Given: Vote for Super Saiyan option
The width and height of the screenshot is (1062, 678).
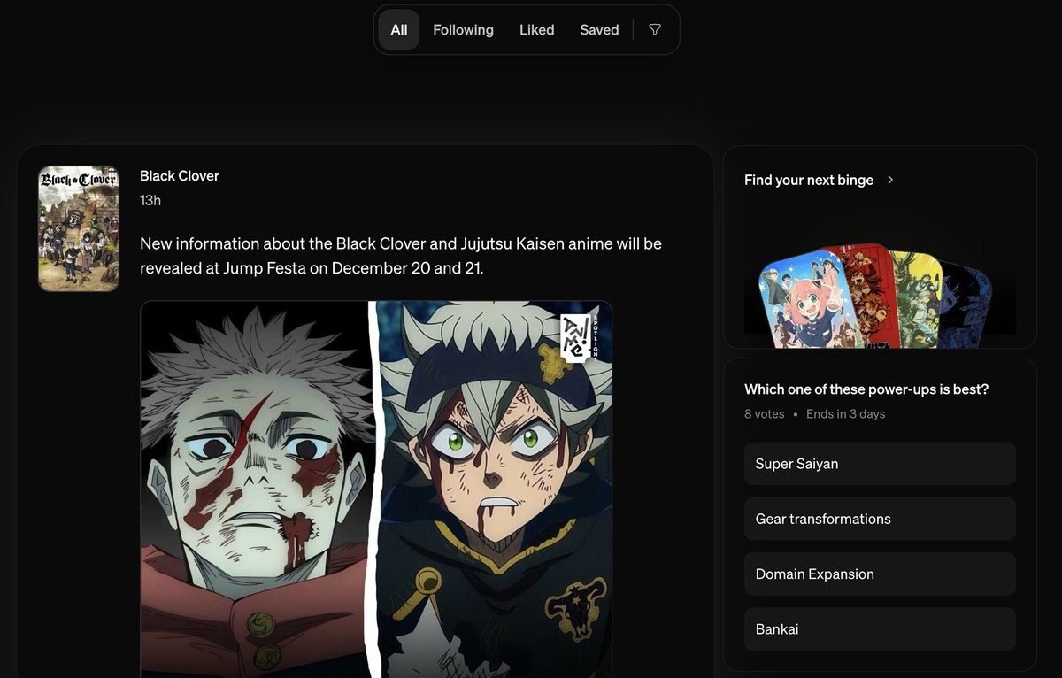Looking at the screenshot, I should [x=880, y=464].
